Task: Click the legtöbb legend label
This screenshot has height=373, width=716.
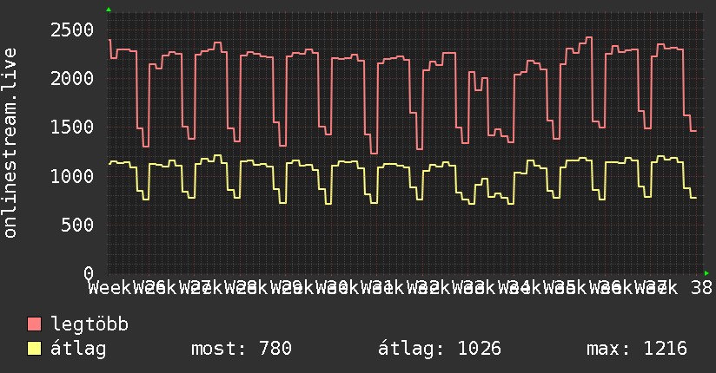Action: (x=89, y=324)
